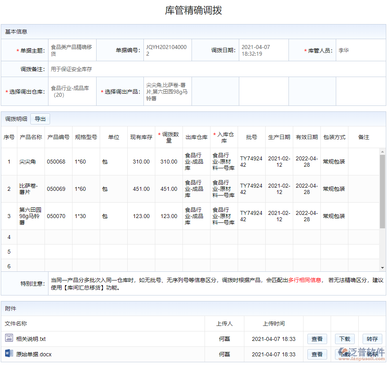Open the 选择调出仓库 warehouse selector

(x=72, y=91)
